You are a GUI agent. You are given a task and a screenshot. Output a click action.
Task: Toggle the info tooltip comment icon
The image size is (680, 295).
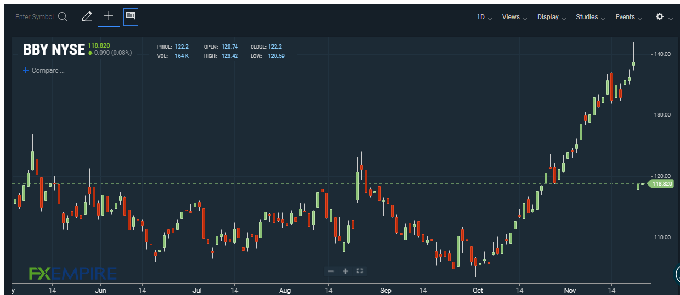tap(131, 16)
